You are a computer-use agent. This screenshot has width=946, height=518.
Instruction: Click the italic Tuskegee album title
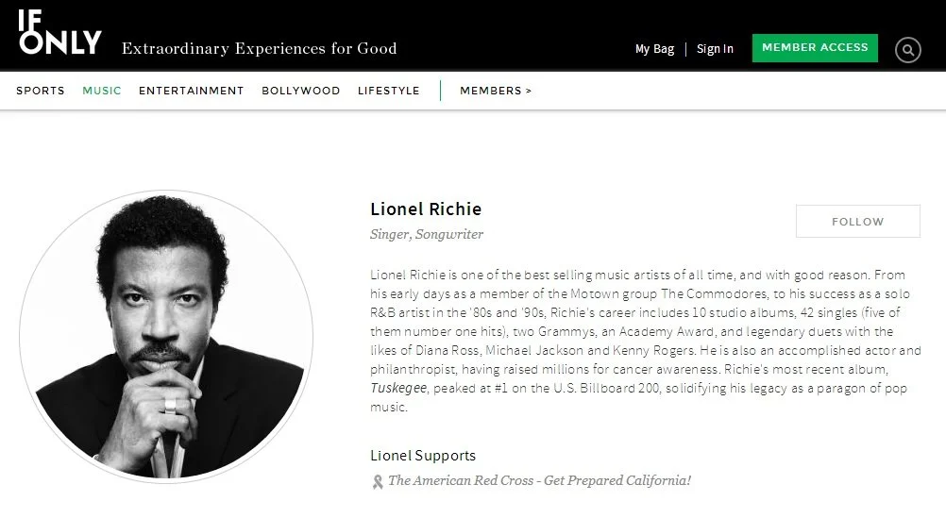coord(398,388)
